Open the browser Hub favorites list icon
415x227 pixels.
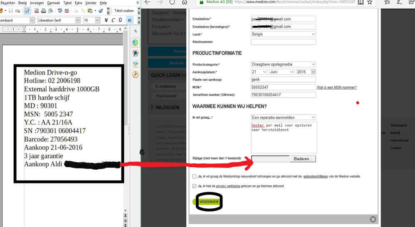387,2
